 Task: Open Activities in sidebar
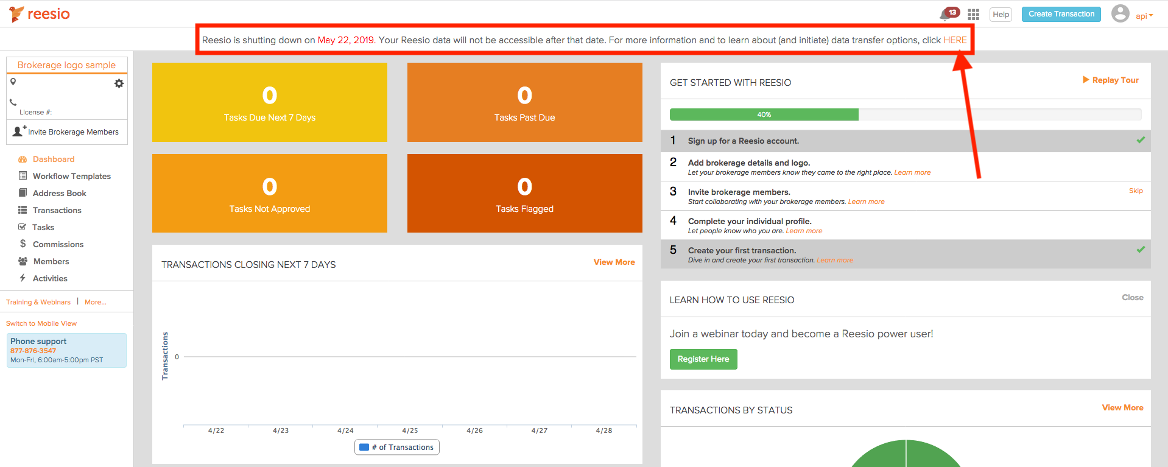(50, 279)
